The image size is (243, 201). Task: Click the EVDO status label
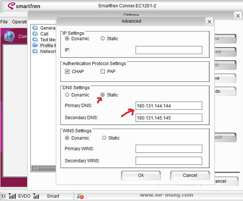[24, 196]
